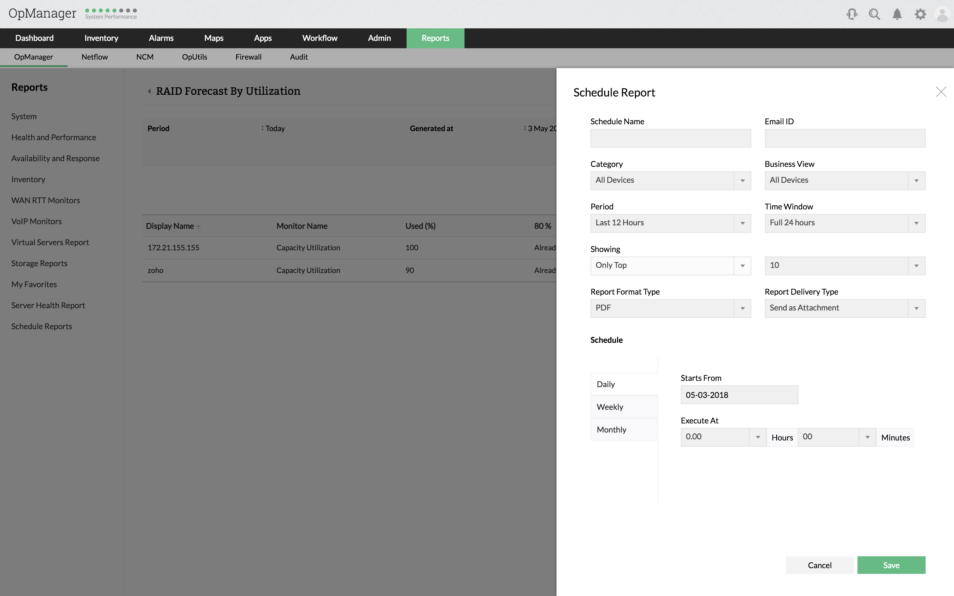Select the Monthly schedule option

click(624, 430)
